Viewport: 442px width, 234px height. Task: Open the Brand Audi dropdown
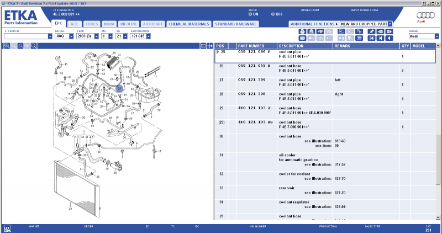436,36
